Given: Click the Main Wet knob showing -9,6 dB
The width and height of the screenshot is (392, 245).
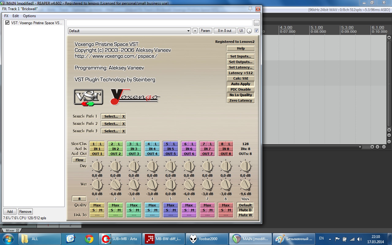Looking at the screenshot, I should [245, 184].
